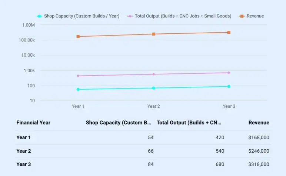Click Total Output marker at Year 1
This screenshot has width=286, height=176.
coord(78,76)
